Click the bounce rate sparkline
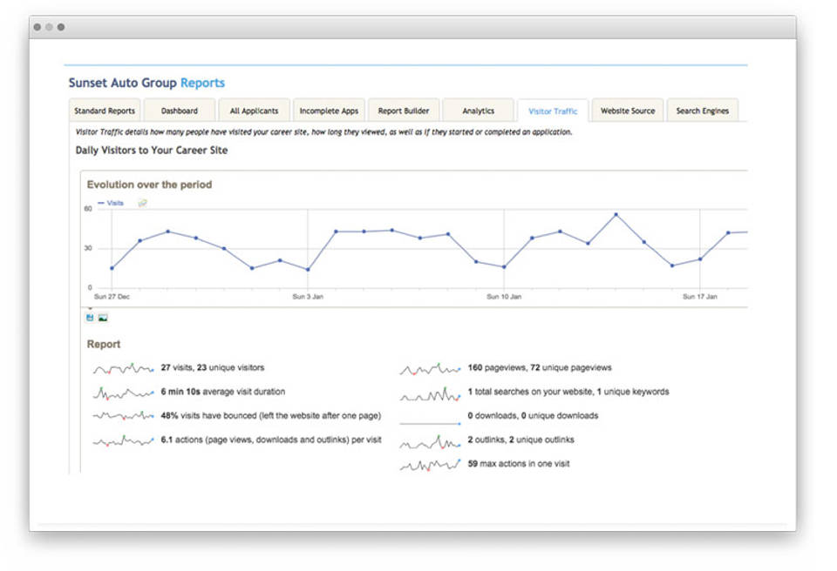837x571 pixels. pyautogui.click(x=123, y=416)
